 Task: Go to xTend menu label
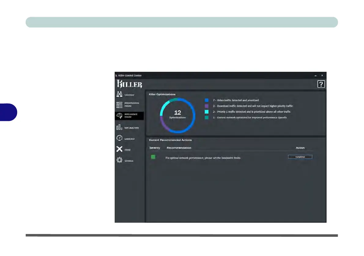click(128, 150)
